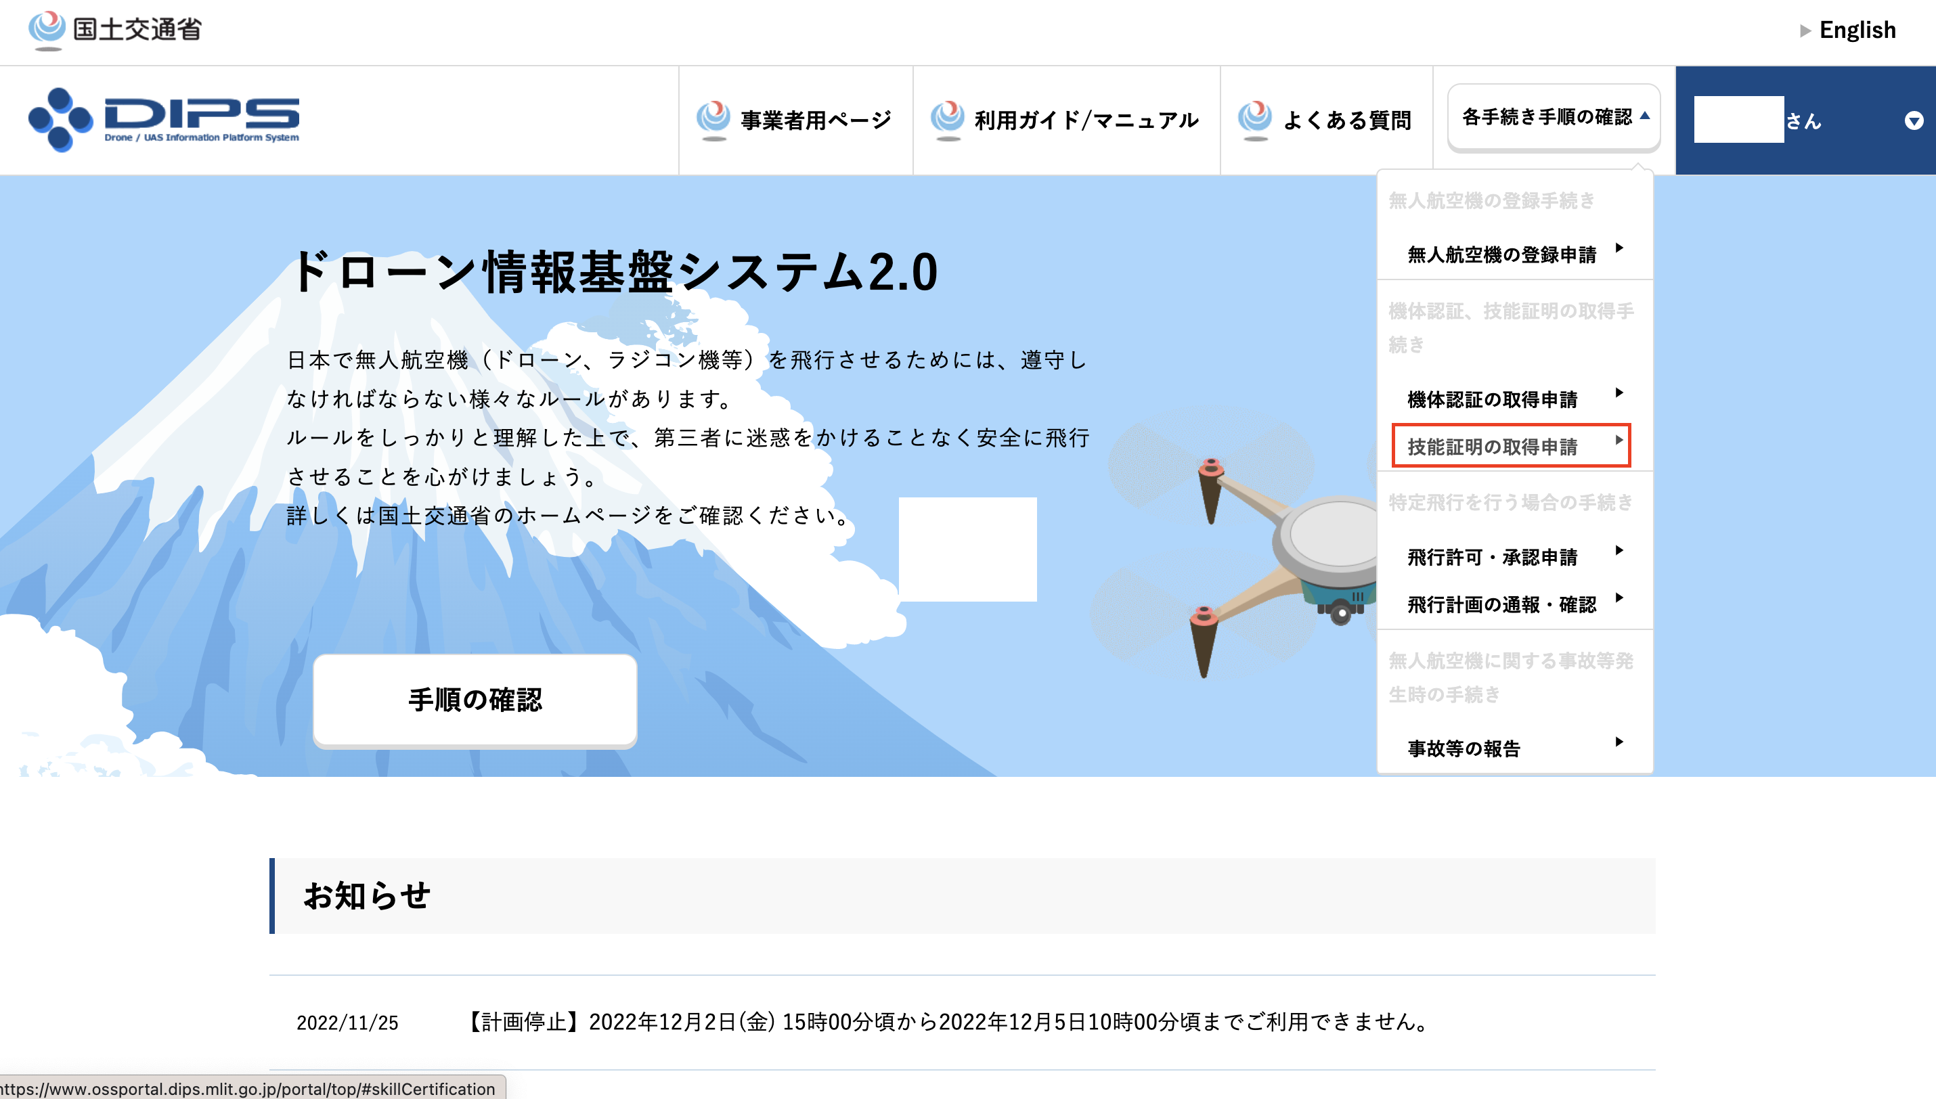1936x1099 pixels.
Task: Open よくある質問 page
Action: tap(1325, 120)
